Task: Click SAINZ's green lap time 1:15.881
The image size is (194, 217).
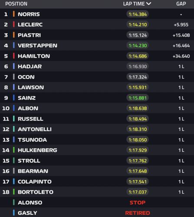Action: point(138,98)
